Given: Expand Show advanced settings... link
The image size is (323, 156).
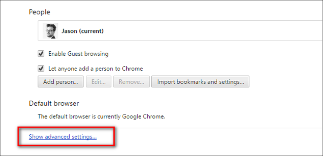Looking at the screenshot, I should (63, 137).
